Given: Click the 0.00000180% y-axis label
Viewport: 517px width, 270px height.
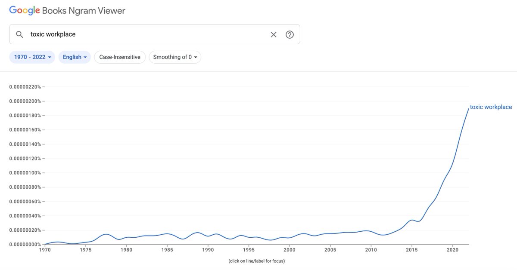Looking at the screenshot, I should pyautogui.click(x=25, y=115).
